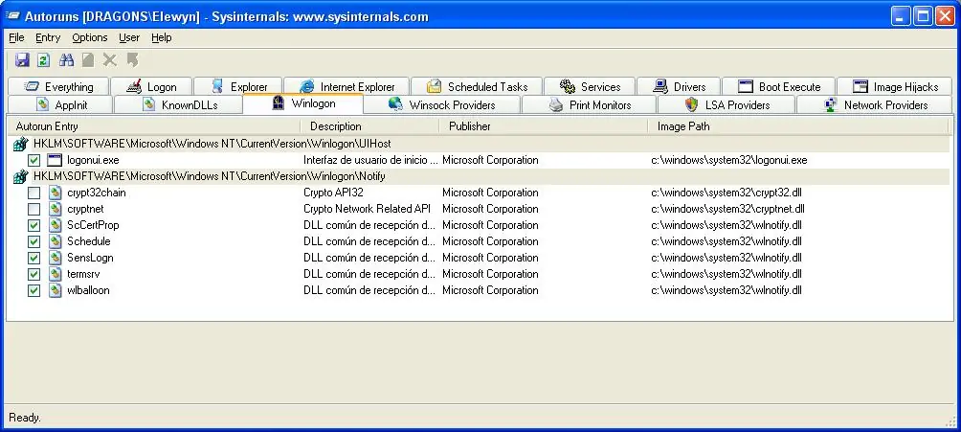Click the Save toolbar icon

tap(22, 59)
